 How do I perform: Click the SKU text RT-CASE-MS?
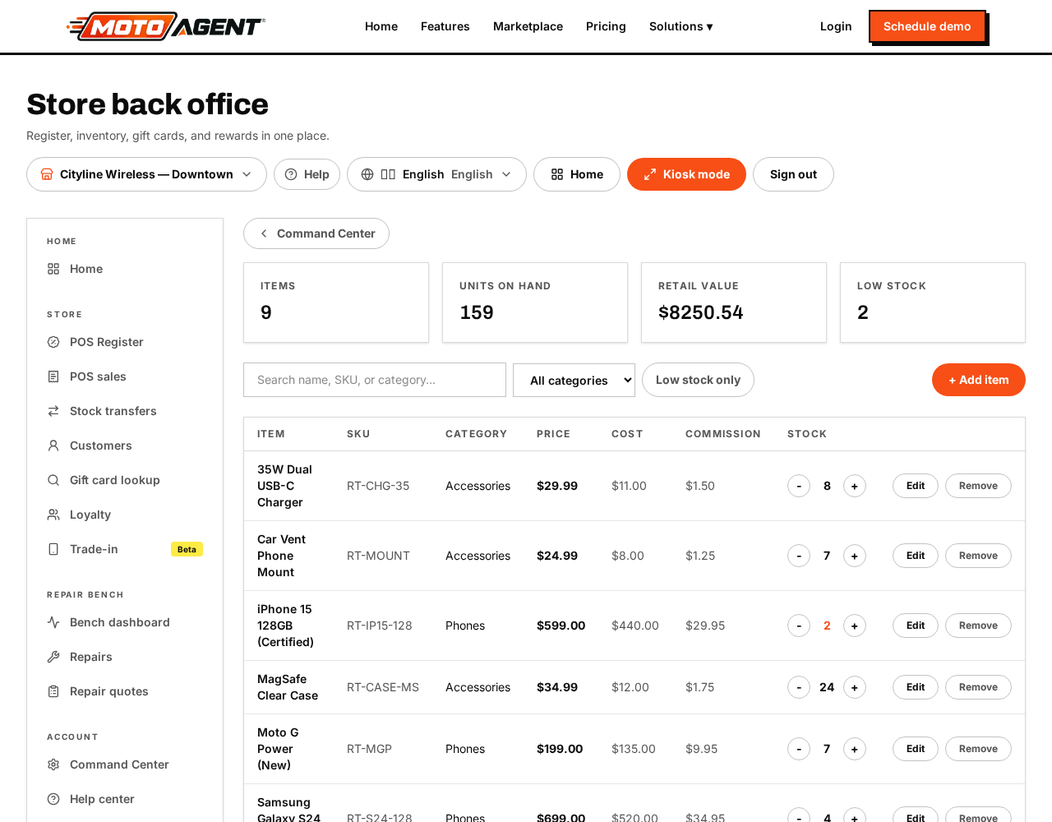click(x=383, y=687)
